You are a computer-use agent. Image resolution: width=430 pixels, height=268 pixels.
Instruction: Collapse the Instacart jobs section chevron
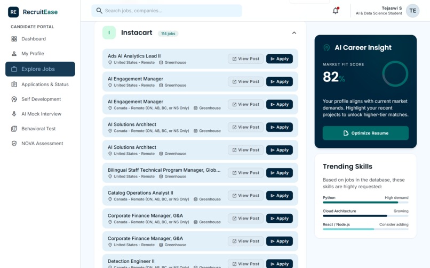point(294,33)
